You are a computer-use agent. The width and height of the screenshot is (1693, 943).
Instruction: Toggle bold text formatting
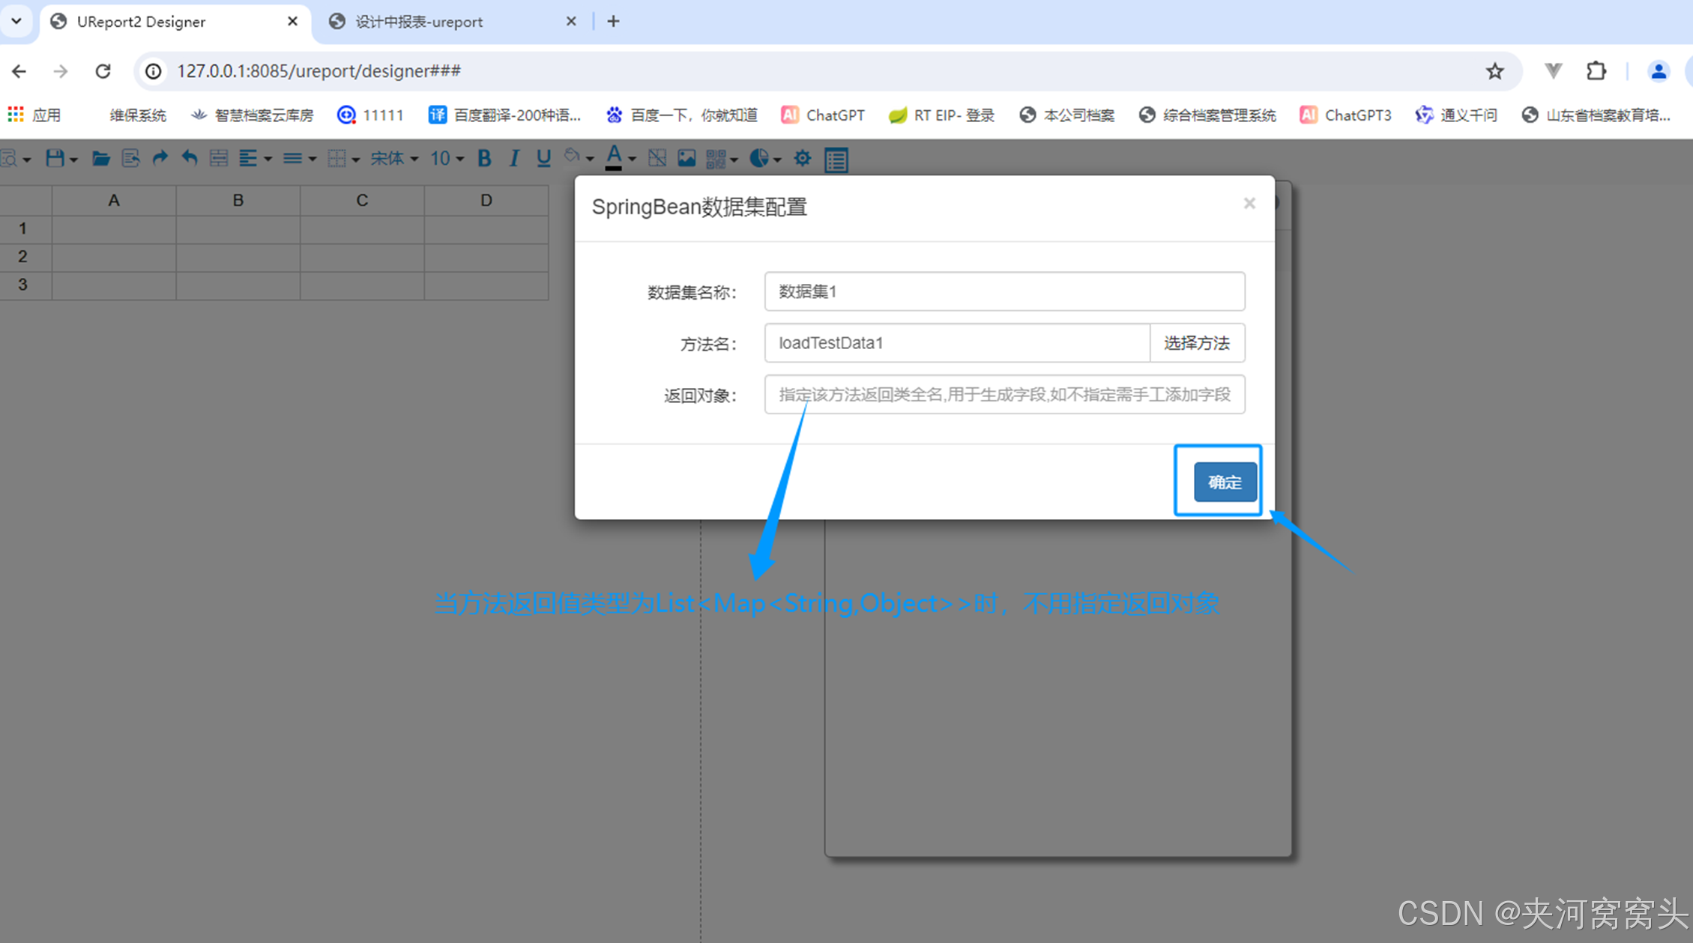pos(484,158)
